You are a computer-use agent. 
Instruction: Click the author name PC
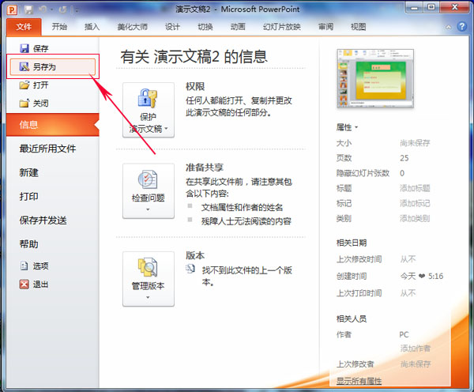coord(404,334)
